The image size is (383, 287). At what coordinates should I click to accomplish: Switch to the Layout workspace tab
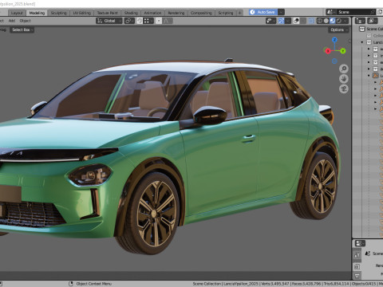(x=17, y=13)
